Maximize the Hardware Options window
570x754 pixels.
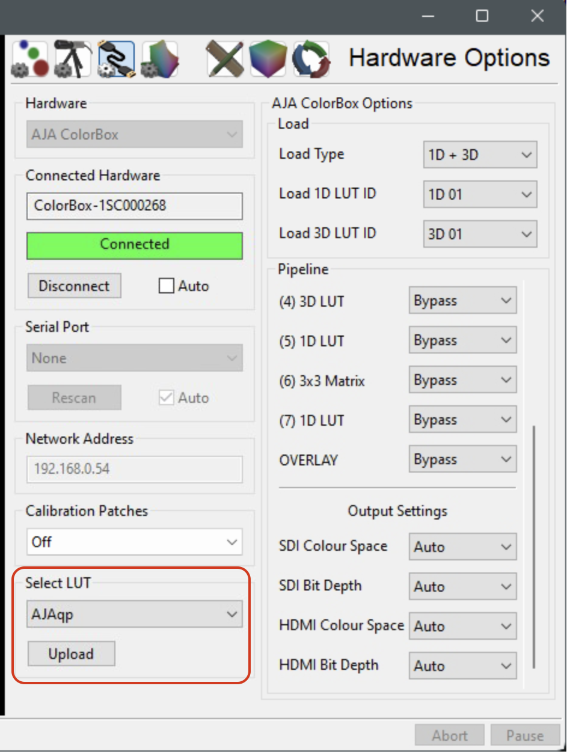click(482, 16)
